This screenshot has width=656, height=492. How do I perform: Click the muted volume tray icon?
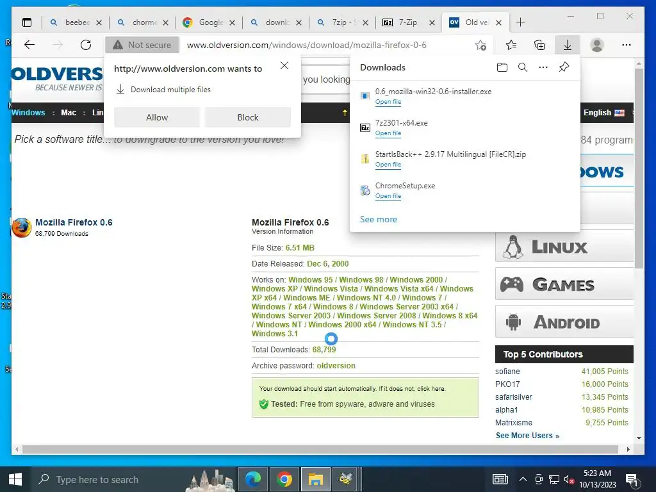pyautogui.click(x=569, y=480)
